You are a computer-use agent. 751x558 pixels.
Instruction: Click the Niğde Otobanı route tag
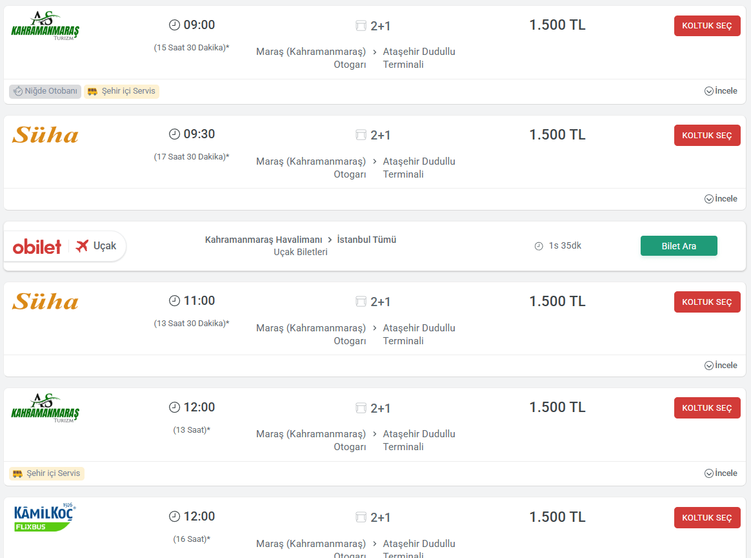pyautogui.click(x=45, y=91)
